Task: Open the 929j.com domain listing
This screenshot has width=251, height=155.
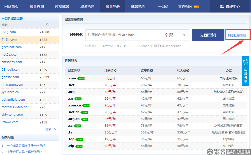Action: [9, 32]
